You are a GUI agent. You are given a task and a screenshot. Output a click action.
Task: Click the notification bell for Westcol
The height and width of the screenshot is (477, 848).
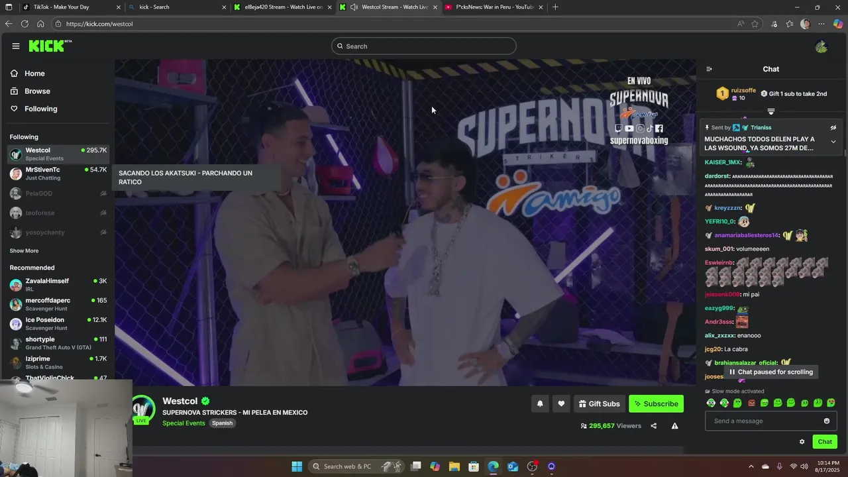tap(540, 403)
